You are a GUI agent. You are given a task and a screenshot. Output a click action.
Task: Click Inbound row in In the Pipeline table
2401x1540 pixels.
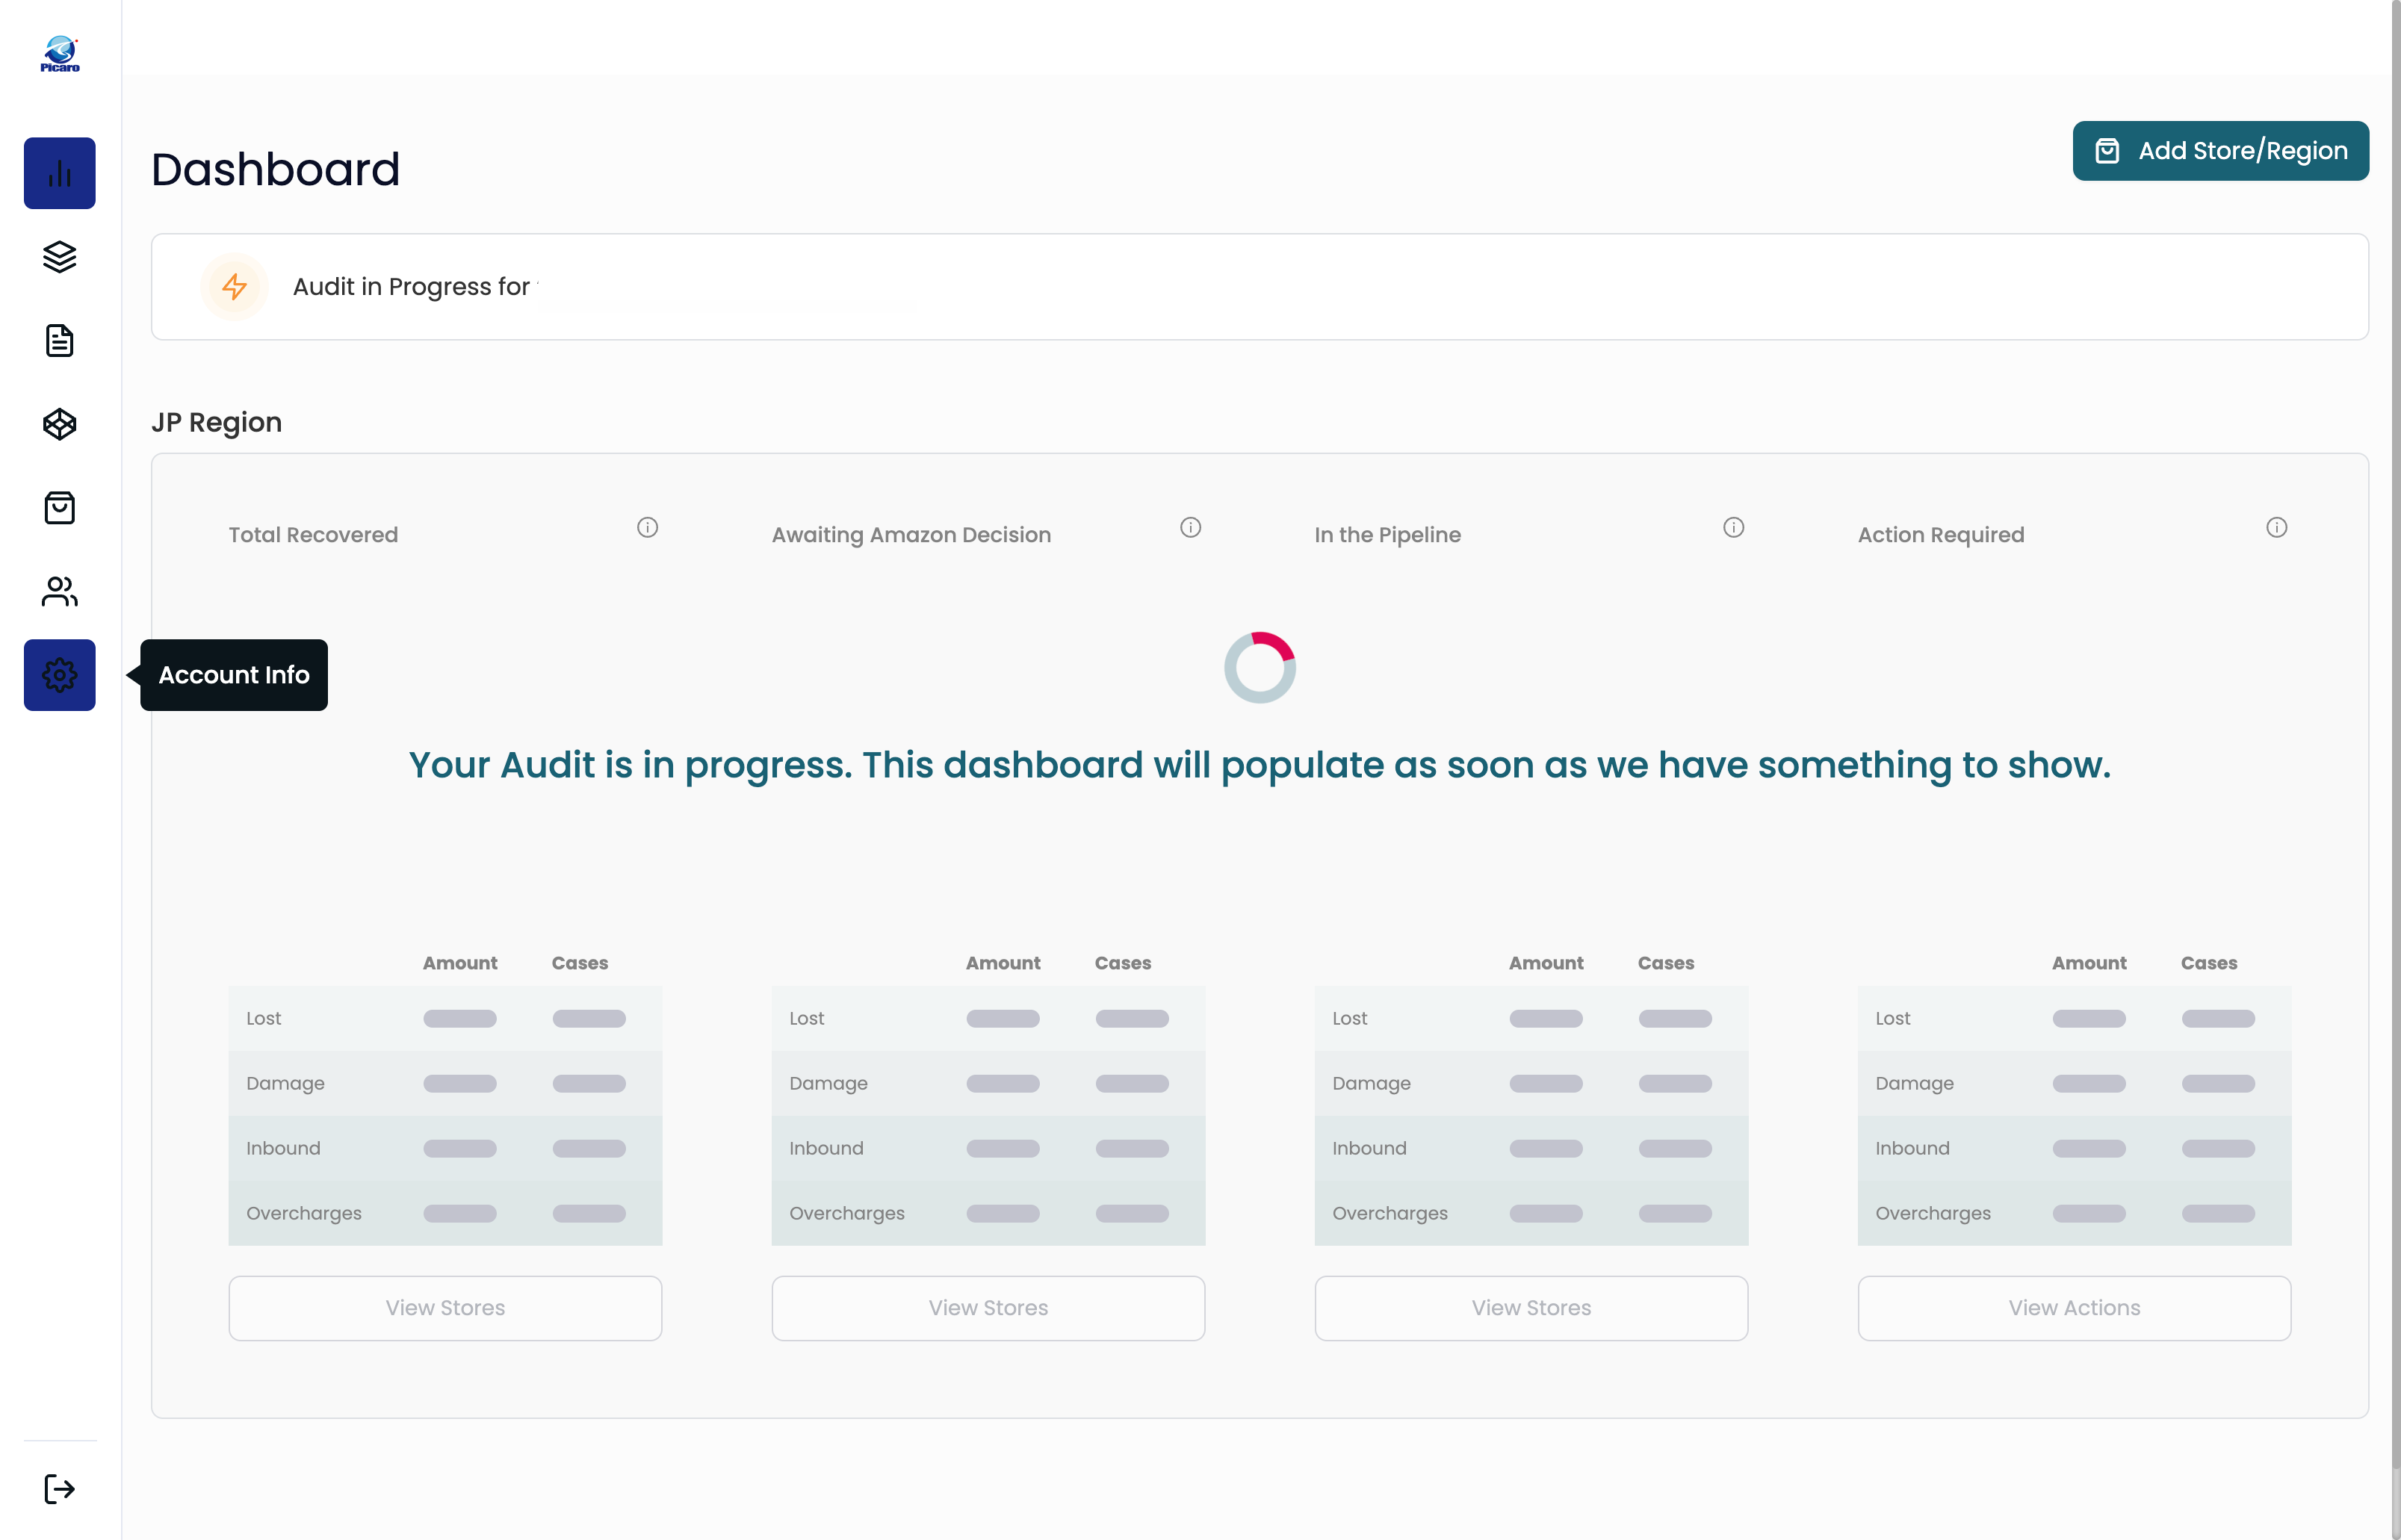coord(1532,1148)
